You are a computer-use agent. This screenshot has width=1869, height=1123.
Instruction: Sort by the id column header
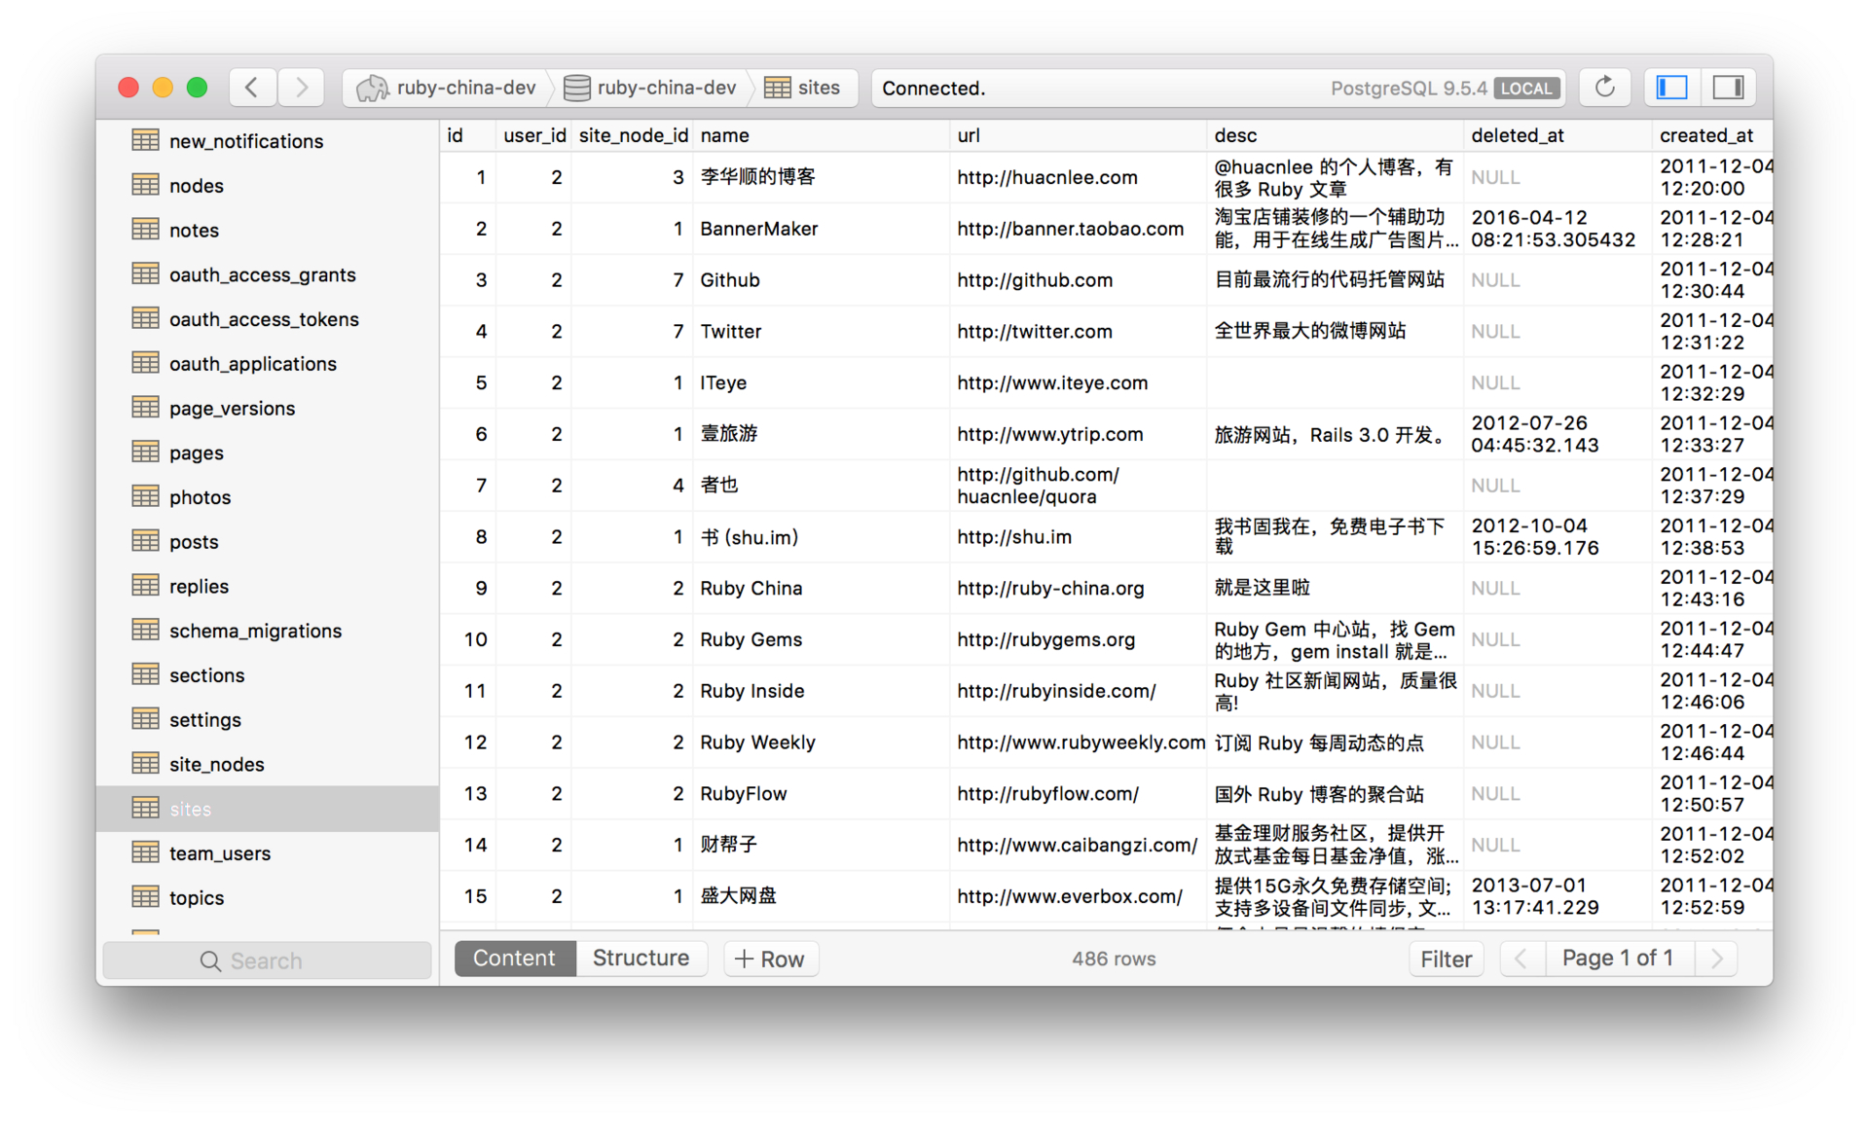tap(467, 135)
